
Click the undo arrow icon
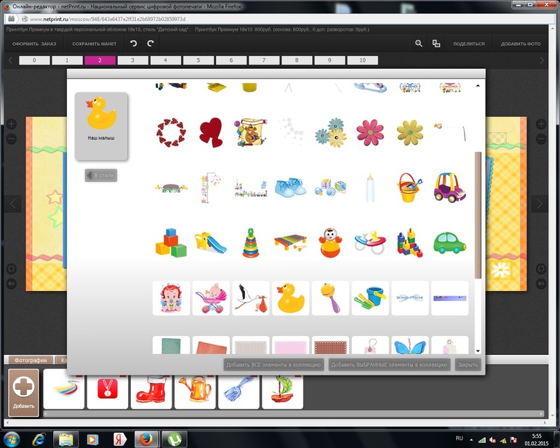tap(133, 44)
